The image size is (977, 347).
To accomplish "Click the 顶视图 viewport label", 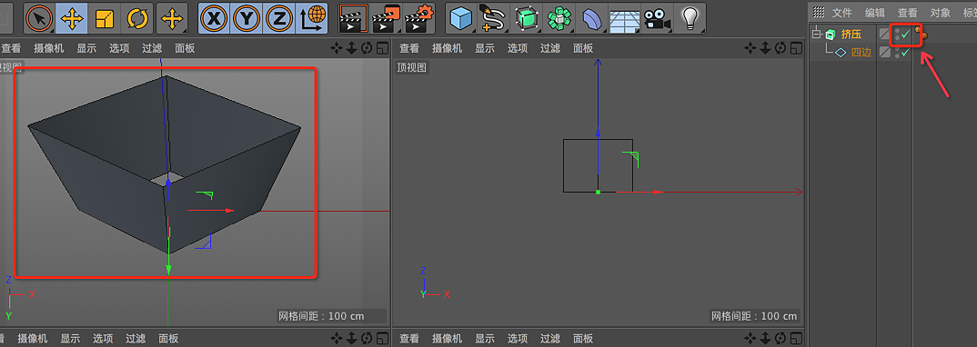I will (x=411, y=68).
